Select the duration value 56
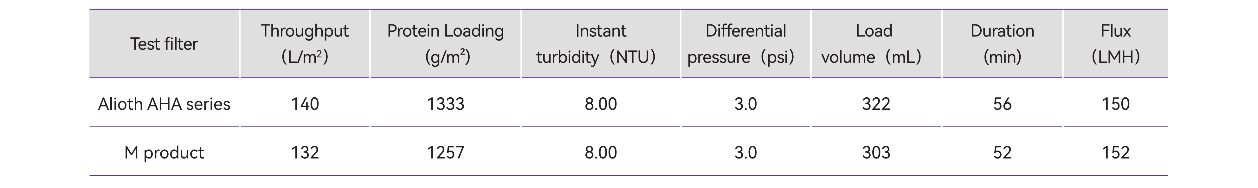Viewport: 1258px width, 188px height. [x=1002, y=104]
